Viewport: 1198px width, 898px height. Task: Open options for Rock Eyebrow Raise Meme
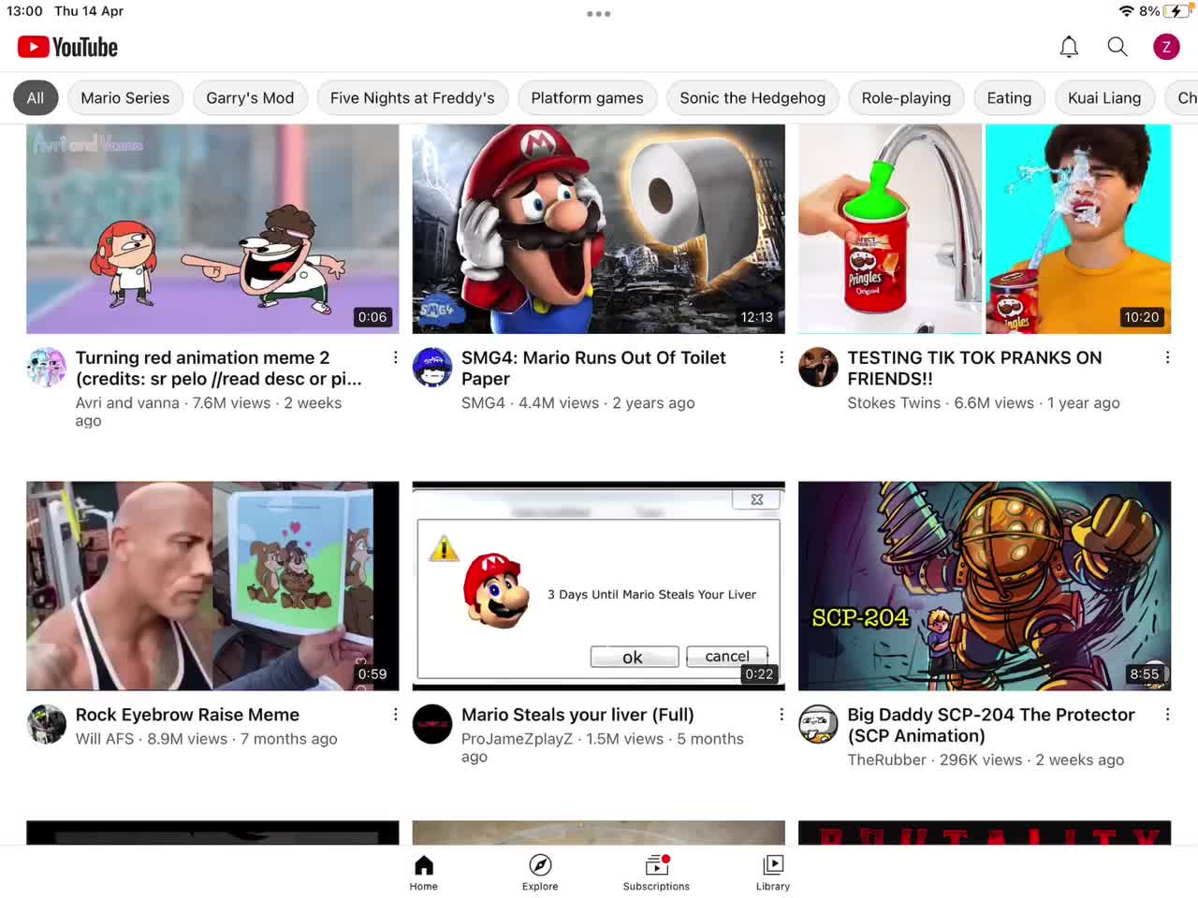coord(396,715)
